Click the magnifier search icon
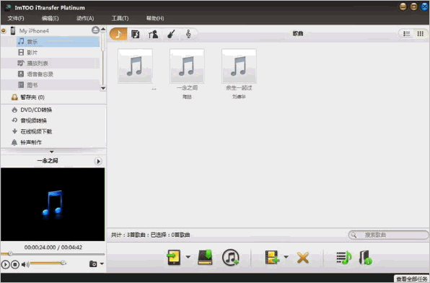This screenshot has height=283, width=430. [354, 235]
